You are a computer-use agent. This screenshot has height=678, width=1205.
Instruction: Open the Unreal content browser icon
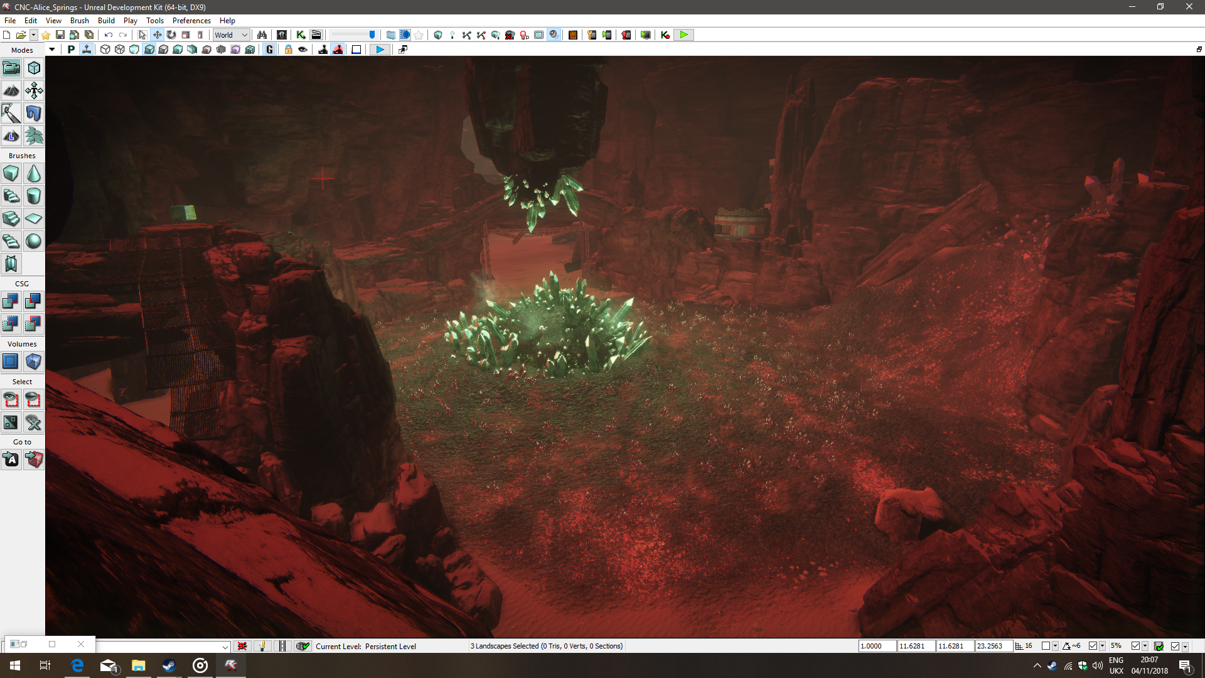(x=282, y=35)
